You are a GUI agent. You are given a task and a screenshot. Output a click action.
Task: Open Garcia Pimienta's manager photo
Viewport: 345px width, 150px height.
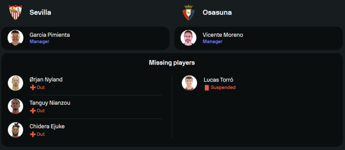coord(16,38)
